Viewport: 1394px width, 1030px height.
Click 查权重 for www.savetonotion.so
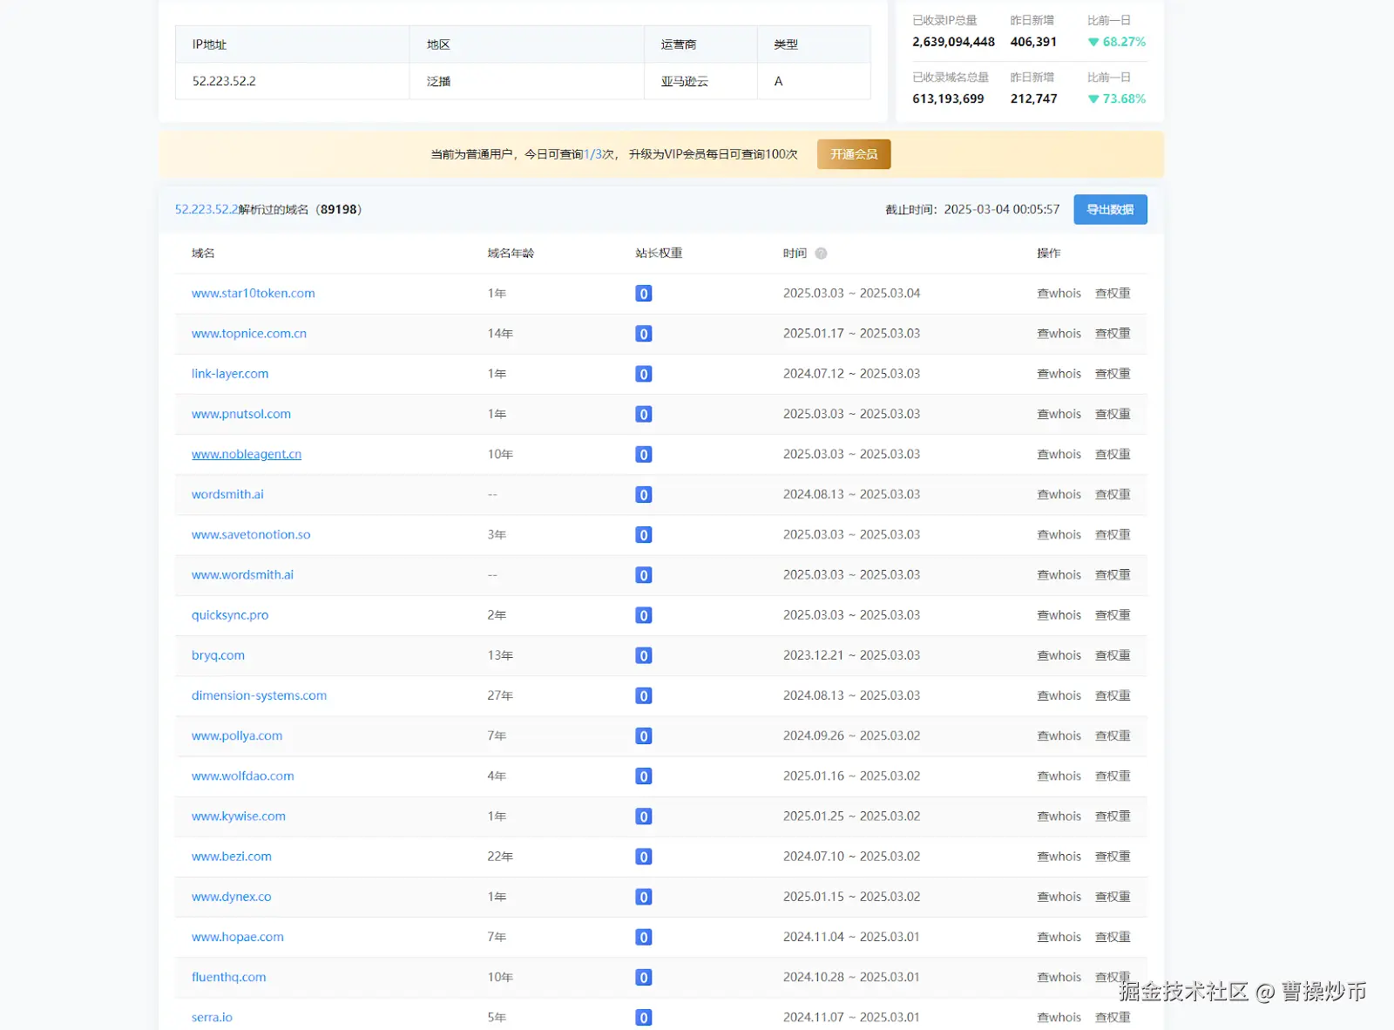tap(1113, 535)
